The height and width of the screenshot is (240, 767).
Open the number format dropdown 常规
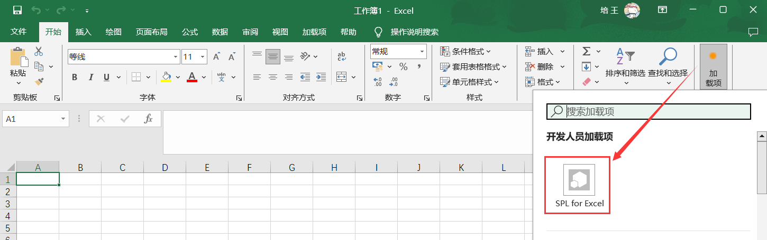point(422,51)
